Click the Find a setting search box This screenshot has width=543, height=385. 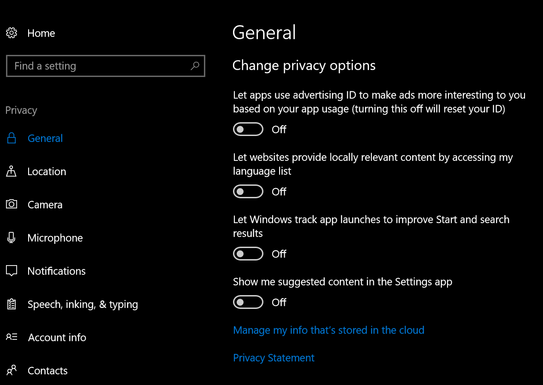click(99, 66)
